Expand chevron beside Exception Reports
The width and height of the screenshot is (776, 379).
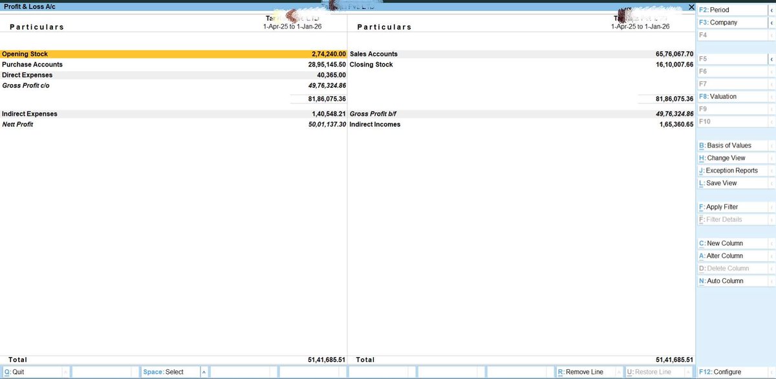click(x=771, y=171)
